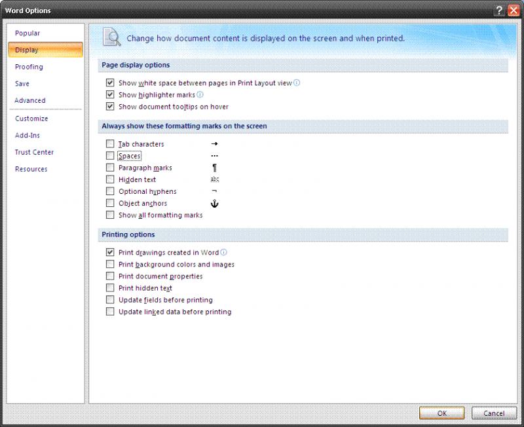Check Object anchors option
Screen dimensions: 524x427
coord(110,203)
